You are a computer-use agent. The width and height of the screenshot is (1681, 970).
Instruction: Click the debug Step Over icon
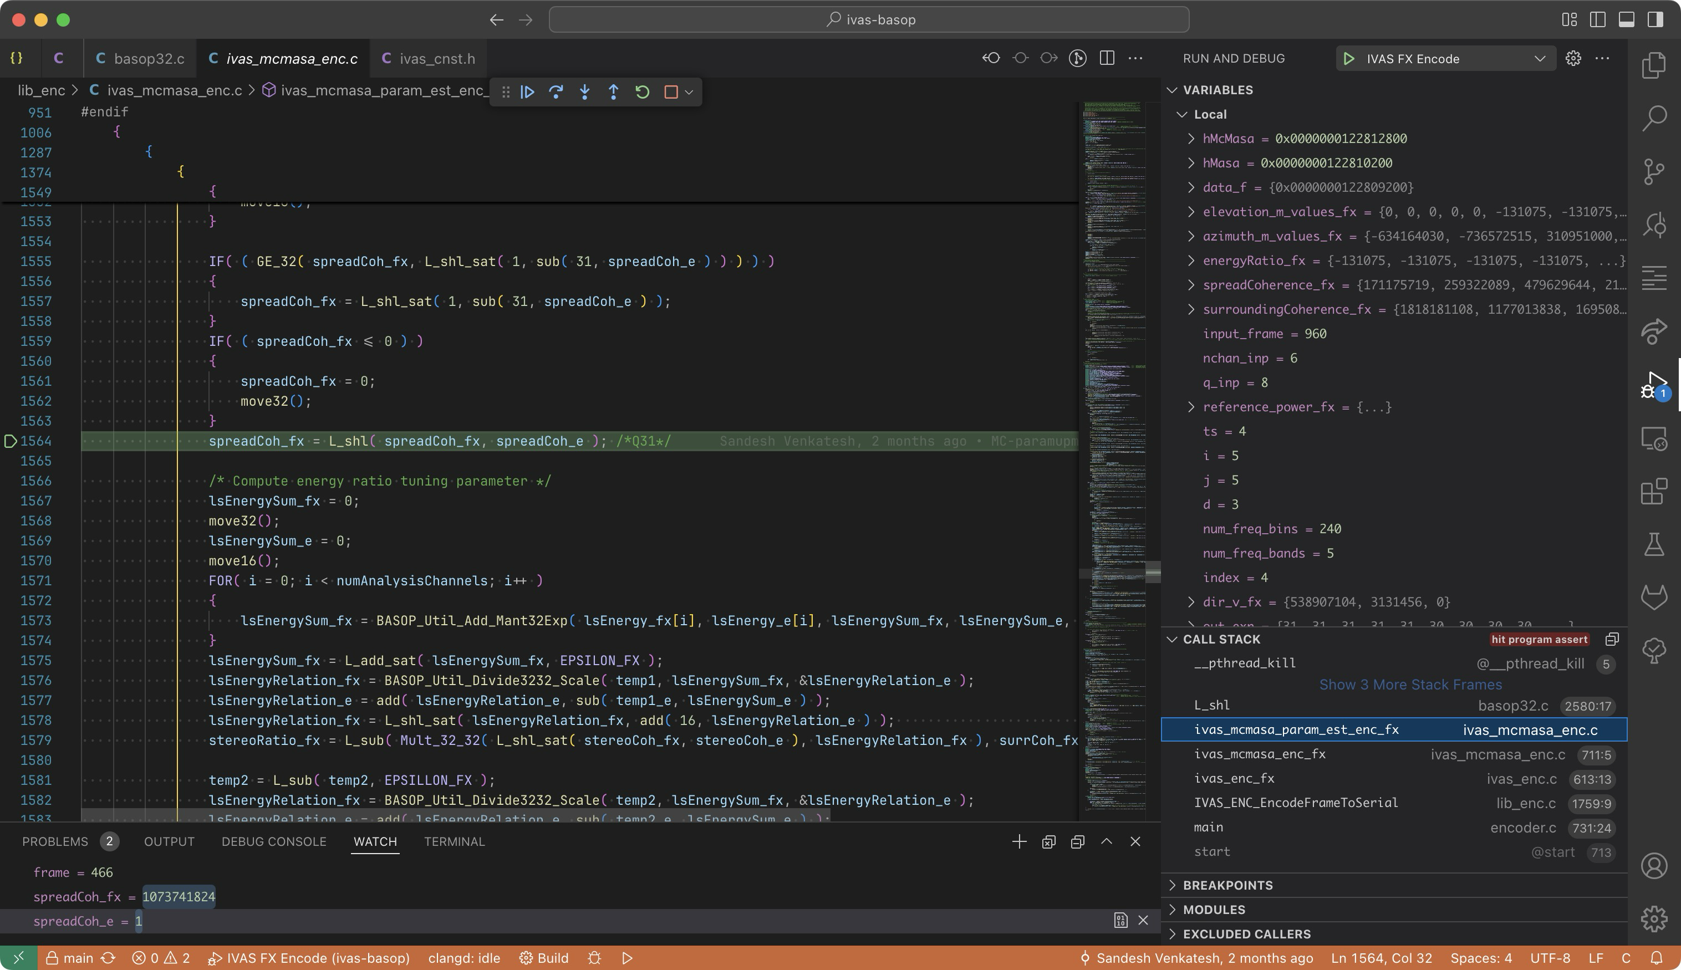point(556,92)
